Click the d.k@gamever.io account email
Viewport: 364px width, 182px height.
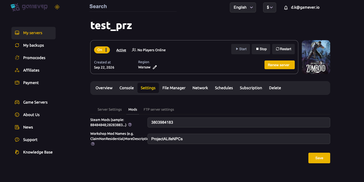pos(305,8)
